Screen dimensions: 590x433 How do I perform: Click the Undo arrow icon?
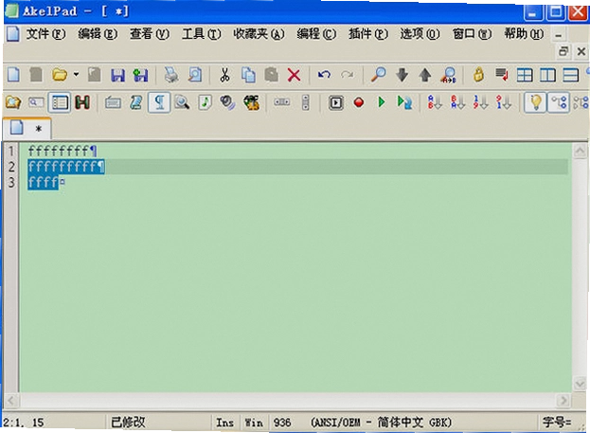pyautogui.click(x=324, y=75)
